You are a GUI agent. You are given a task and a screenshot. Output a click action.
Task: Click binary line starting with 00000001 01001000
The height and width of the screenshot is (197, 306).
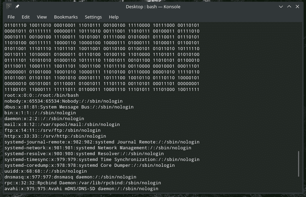tap(102, 72)
